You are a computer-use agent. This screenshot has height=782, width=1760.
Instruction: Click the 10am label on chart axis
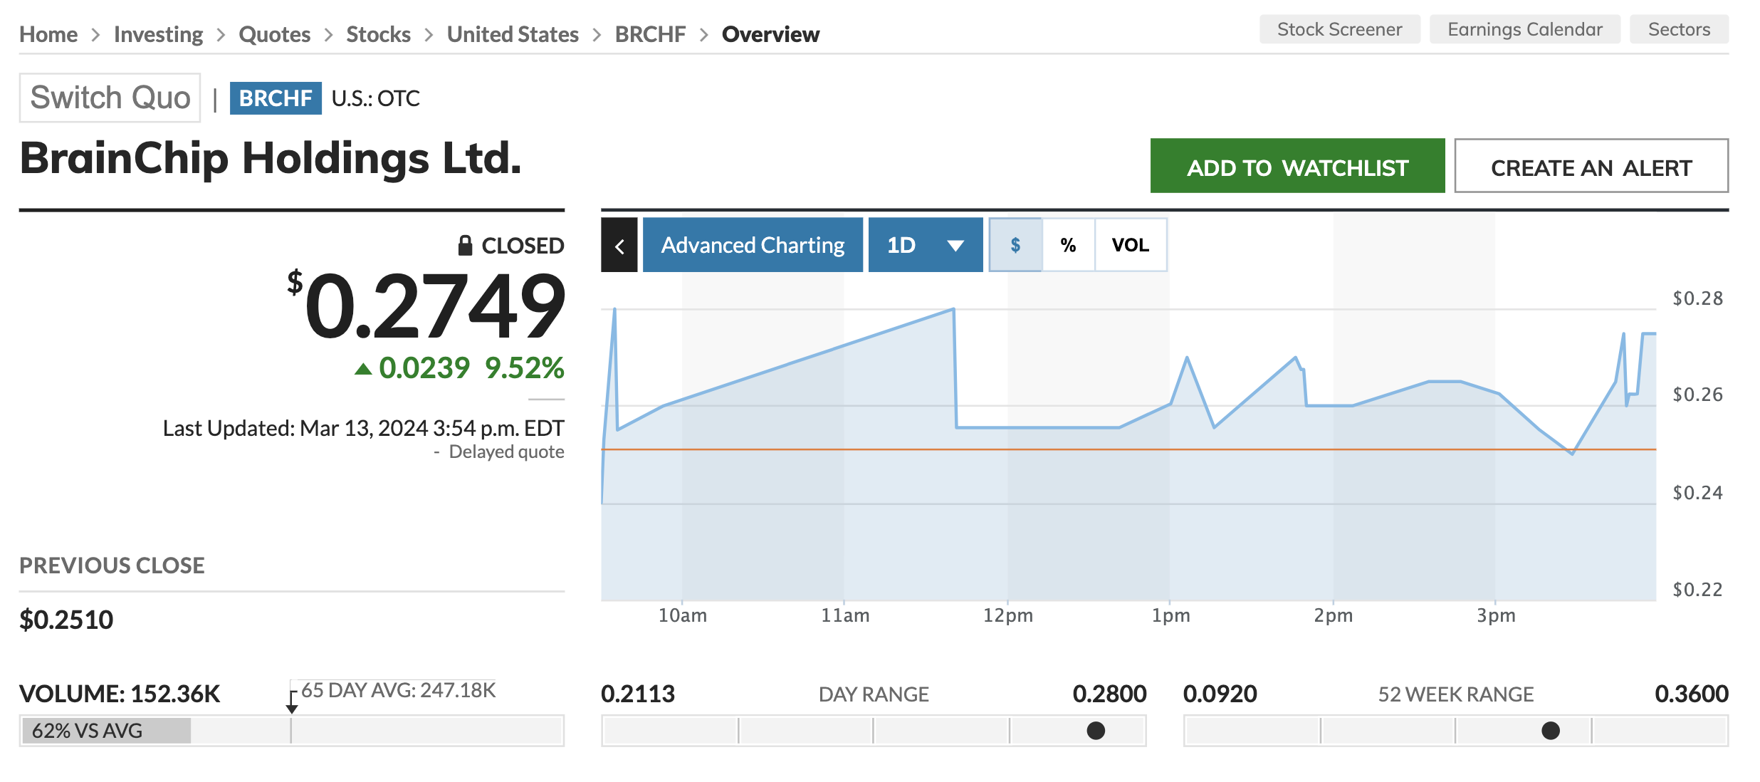coord(682,615)
